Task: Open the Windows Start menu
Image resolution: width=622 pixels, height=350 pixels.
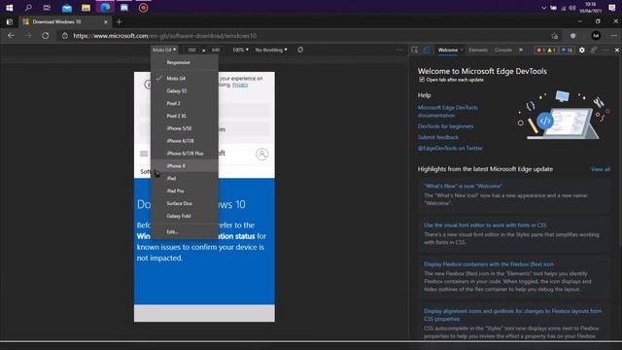Action: 9,8
